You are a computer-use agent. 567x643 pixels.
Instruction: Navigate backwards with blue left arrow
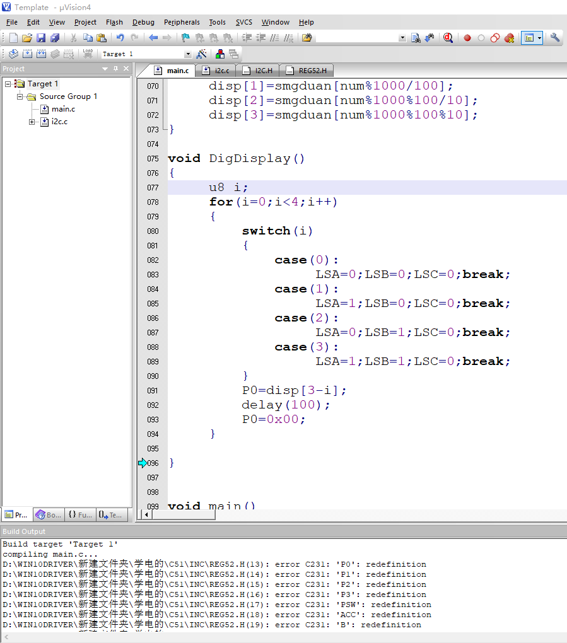coord(153,38)
